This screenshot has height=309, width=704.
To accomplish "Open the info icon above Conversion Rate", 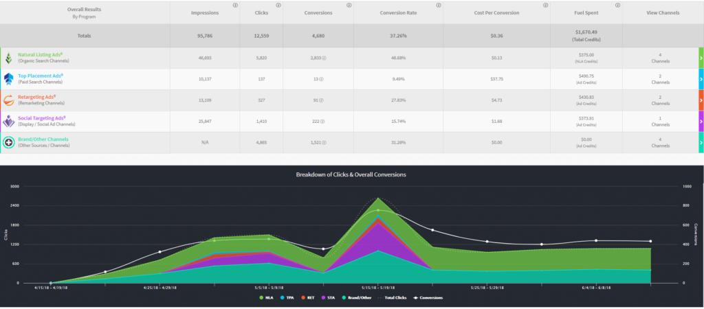I will pyautogui.click(x=438, y=5).
